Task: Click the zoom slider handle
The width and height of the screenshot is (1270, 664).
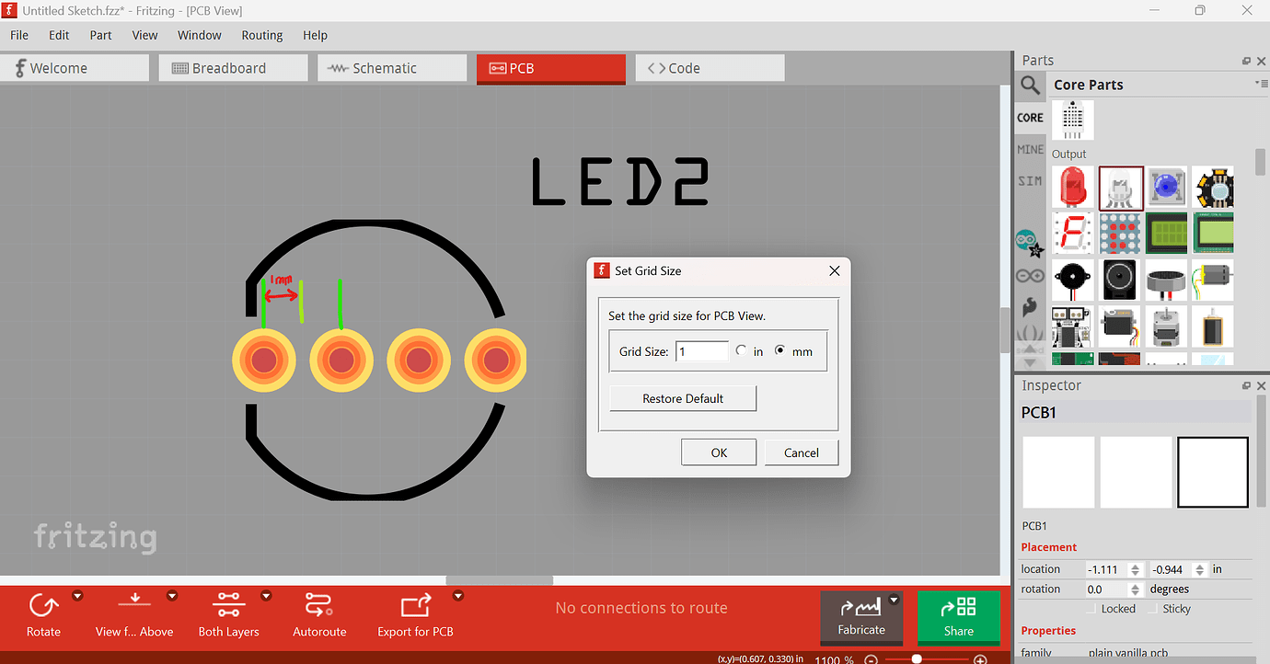Action: 917,658
